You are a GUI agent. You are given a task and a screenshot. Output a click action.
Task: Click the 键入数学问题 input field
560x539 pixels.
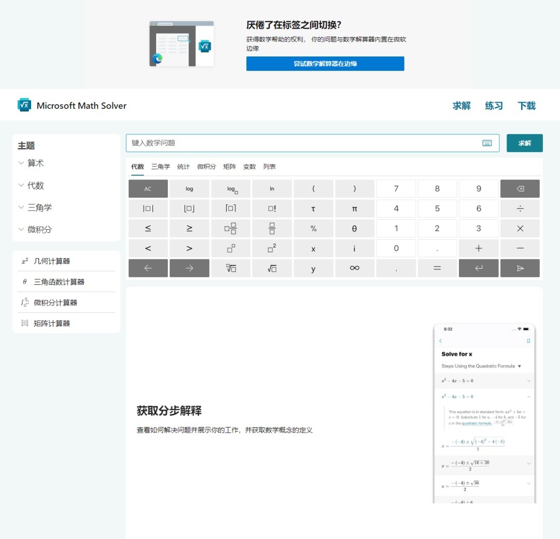click(303, 143)
